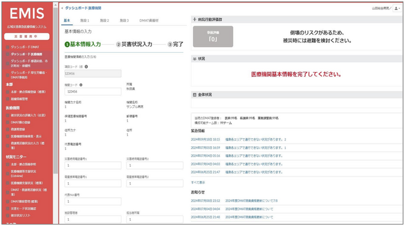Image resolution: width=405 pixels, height=227 pixels.
Task: Switch to the DMAT資器材 tab
Action: pyautogui.click(x=149, y=21)
